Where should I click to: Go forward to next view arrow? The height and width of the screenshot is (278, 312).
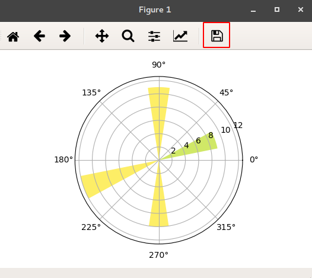click(x=65, y=36)
